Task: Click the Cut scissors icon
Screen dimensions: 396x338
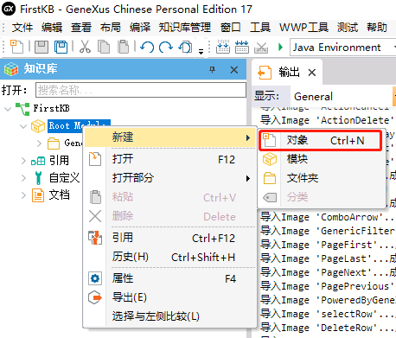Action: pyautogui.click(x=85, y=47)
